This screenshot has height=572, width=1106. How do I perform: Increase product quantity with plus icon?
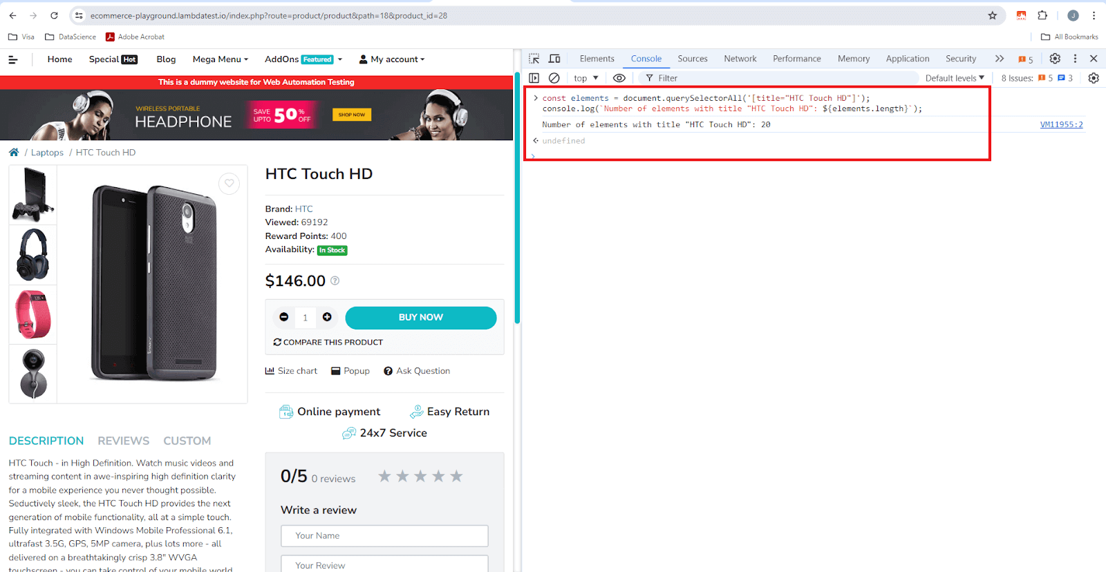coord(327,317)
